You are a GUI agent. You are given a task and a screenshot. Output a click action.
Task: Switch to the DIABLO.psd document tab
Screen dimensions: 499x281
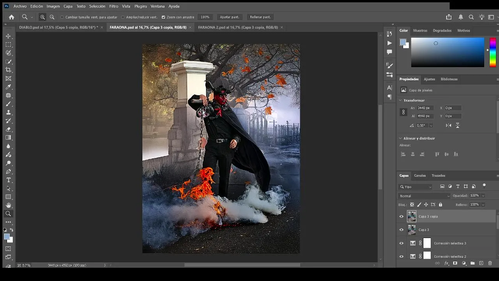pyautogui.click(x=58, y=27)
